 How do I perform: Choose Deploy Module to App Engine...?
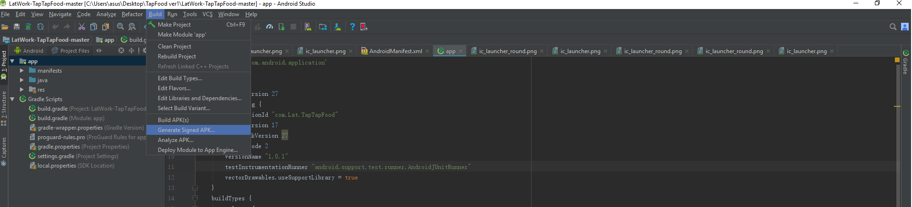click(198, 150)
